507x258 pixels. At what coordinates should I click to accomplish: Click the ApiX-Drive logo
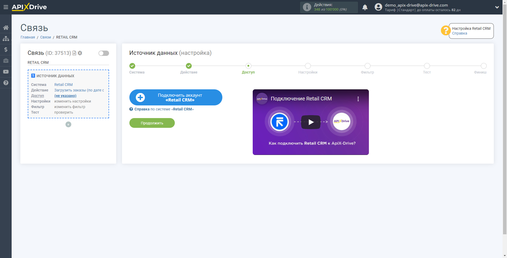click(x=29, y=7)
